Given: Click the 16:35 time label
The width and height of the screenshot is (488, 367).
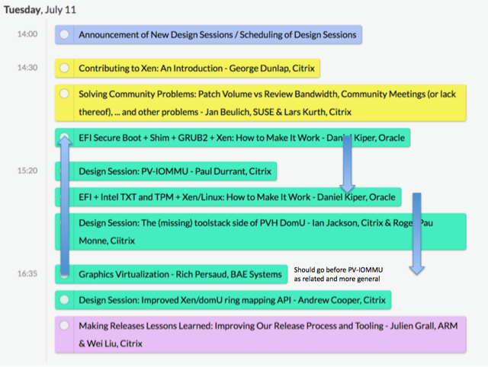Looking at the screenshot, I should (x=27, y=273).
